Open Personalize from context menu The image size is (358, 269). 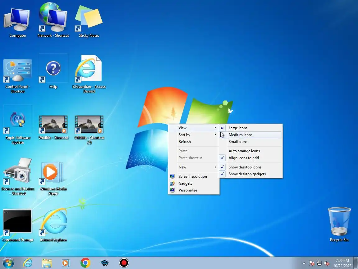pos(194,190)
